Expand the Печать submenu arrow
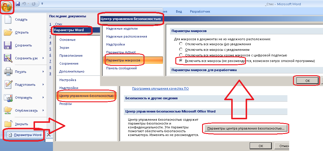 (43, 72)
